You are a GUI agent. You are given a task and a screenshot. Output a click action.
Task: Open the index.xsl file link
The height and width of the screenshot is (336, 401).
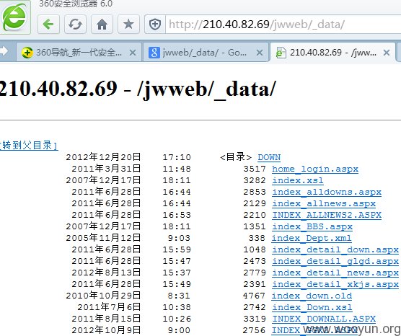point(298,180)
